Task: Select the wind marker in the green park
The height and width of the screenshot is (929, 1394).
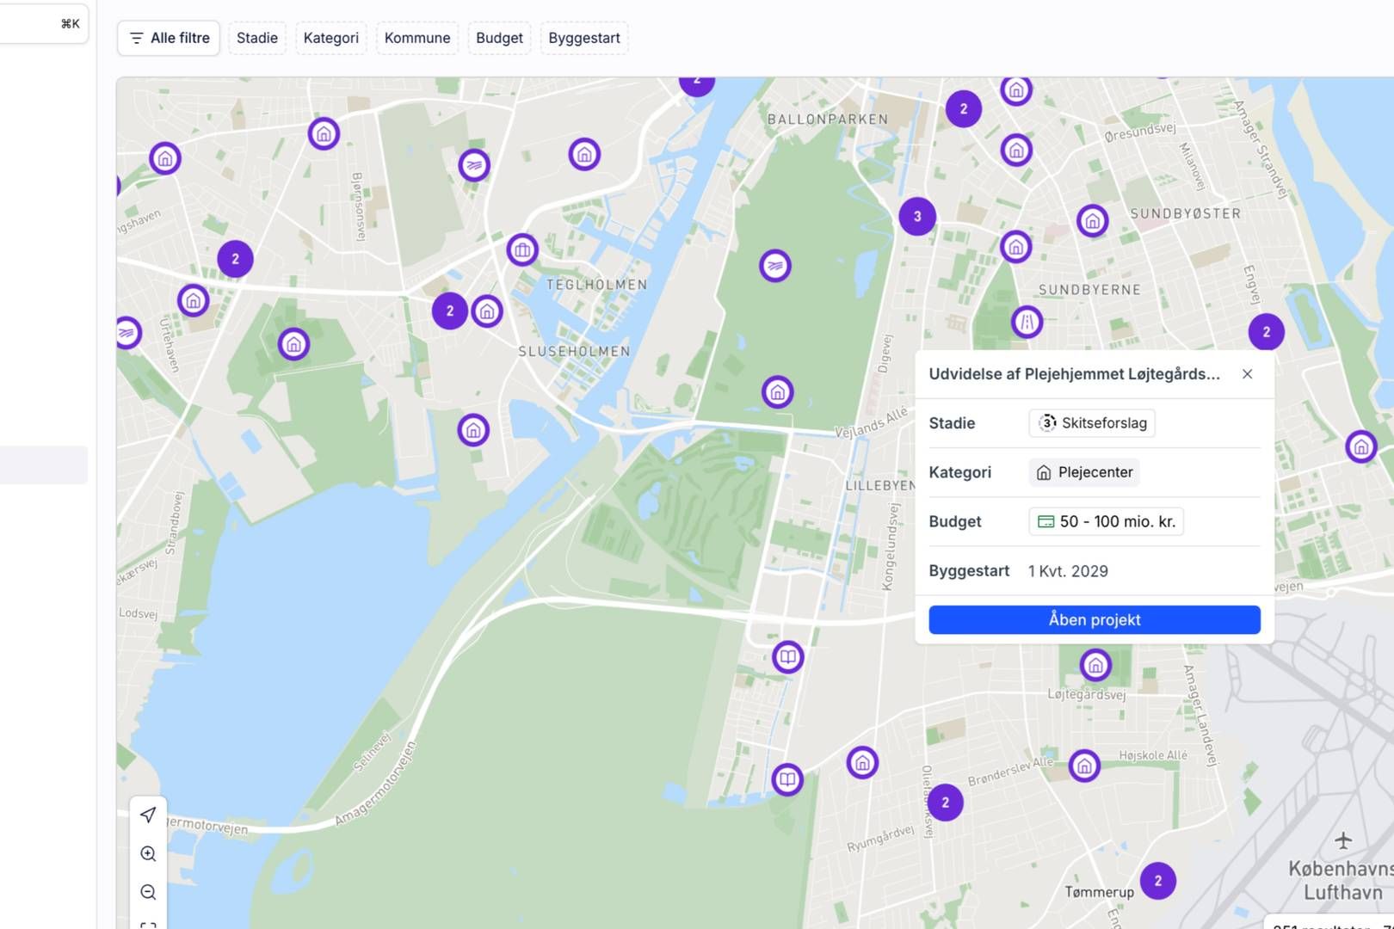Action: [x=775, y=267]
